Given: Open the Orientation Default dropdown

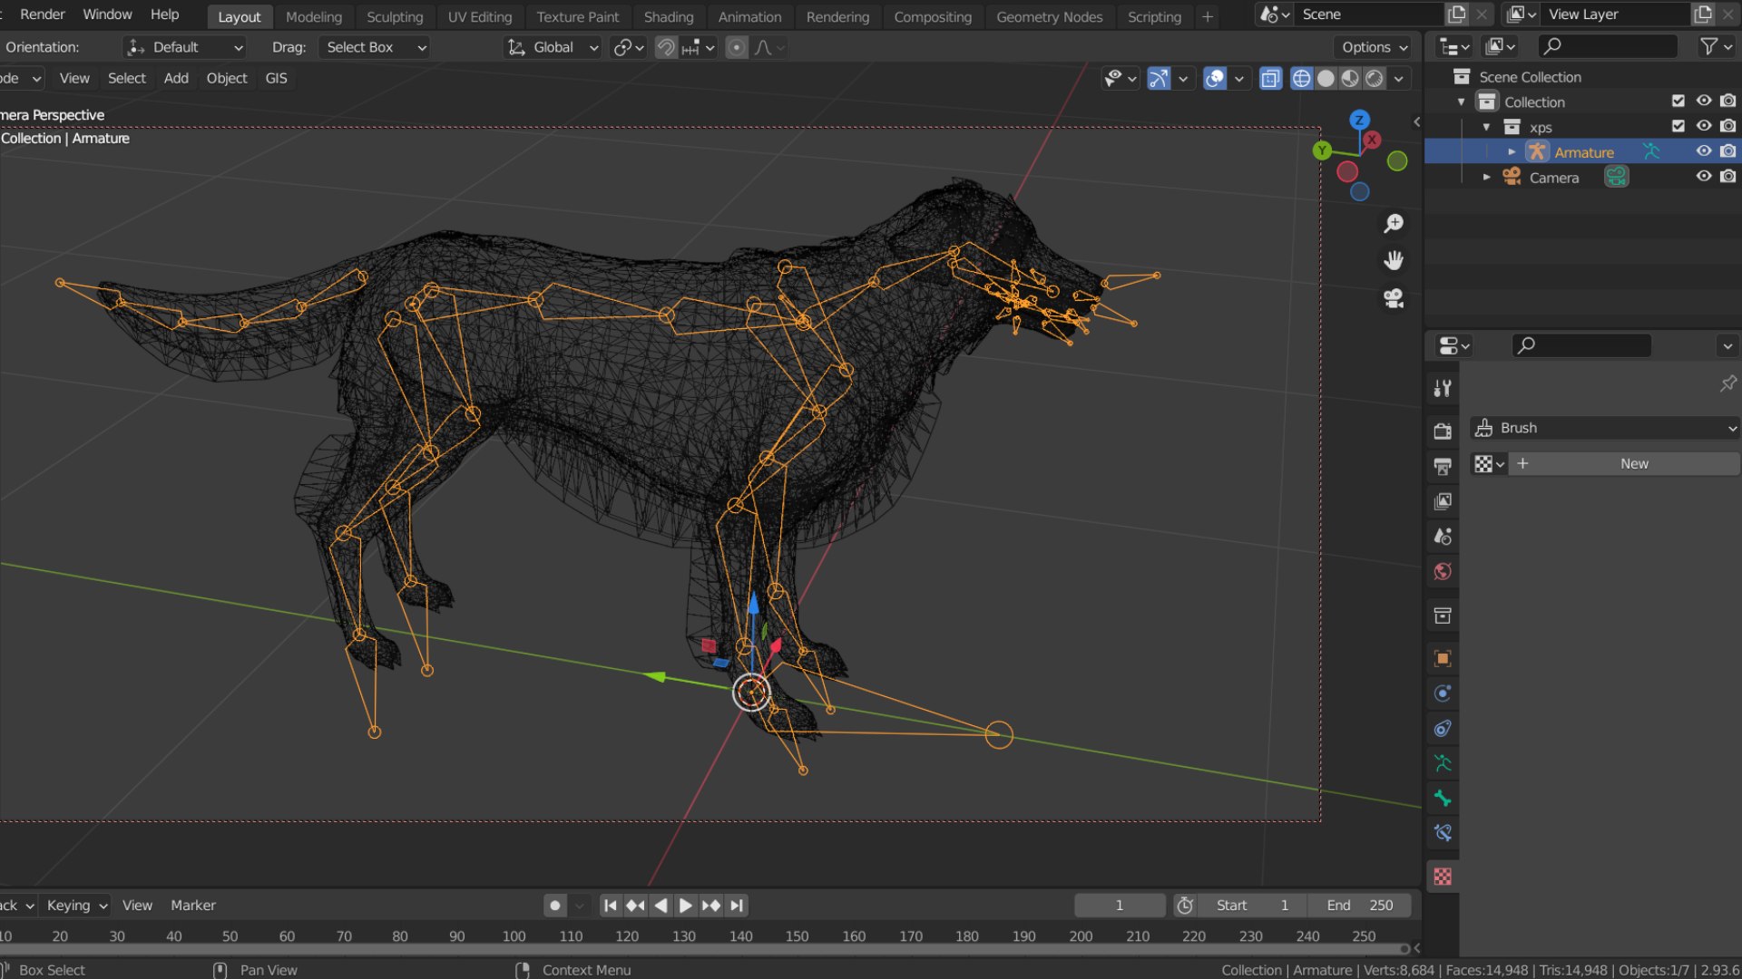Looking at the screenshot, I should click(x=184, y=47).
